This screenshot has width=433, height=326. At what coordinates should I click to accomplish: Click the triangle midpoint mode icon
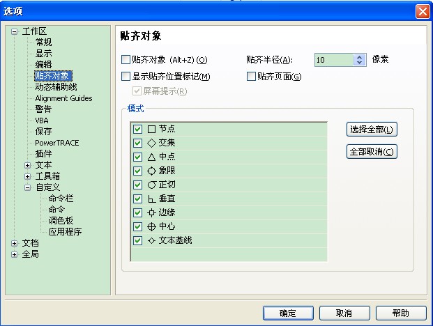(151, 157)
